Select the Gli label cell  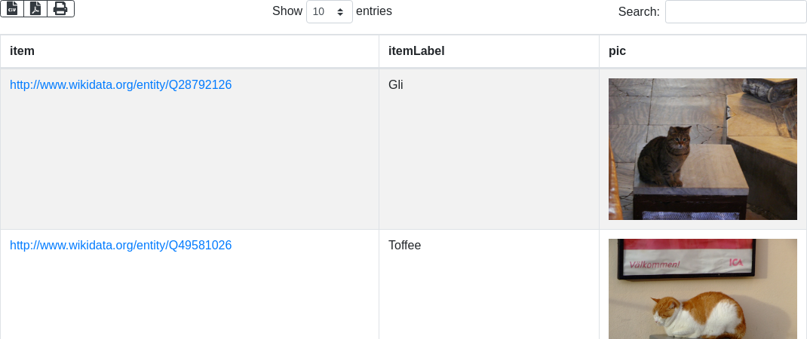point(396,85)
